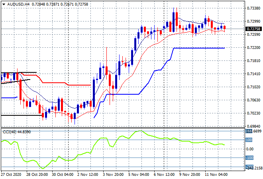Image resolution: width=263 pixels, height=179 pixels.
Task: Click the 27 Oct 2020 date label
Action: tap(11, 175)
